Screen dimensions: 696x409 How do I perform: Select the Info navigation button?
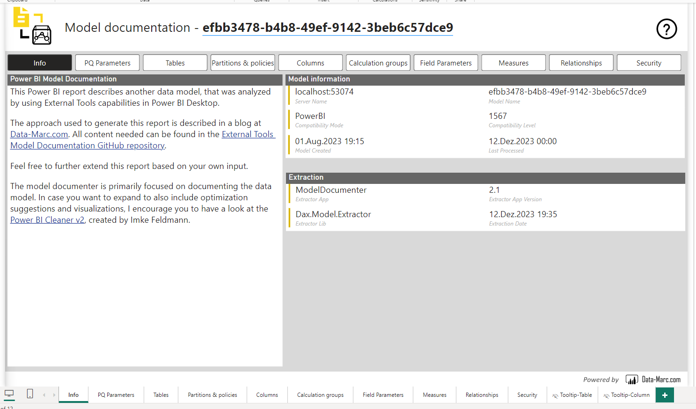[x=40, y=63]
